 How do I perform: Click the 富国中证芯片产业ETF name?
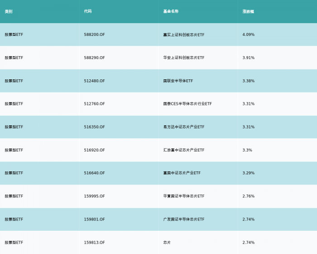pos(182,173)
